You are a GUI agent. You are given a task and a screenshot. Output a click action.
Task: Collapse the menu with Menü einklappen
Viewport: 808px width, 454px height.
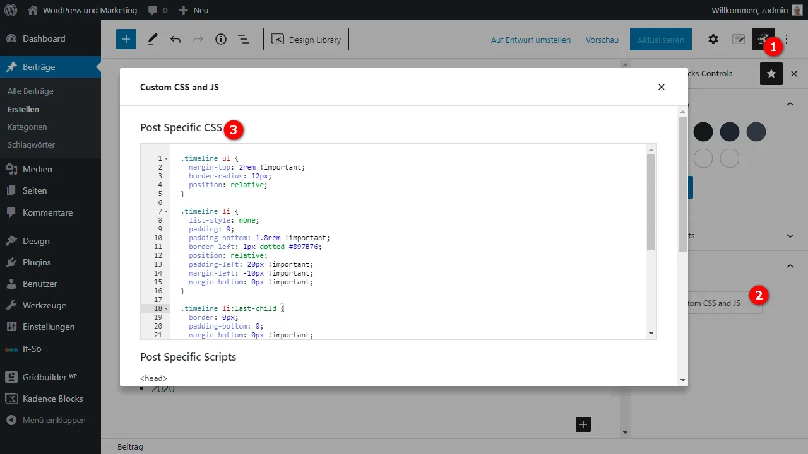(45, 420)
